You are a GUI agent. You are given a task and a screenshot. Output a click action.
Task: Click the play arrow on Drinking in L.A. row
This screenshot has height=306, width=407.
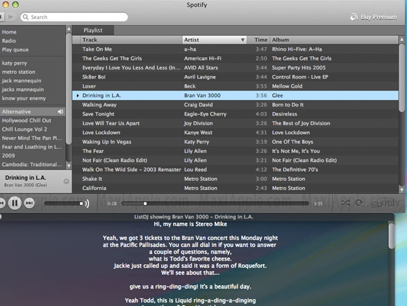(x=78, y=96)
